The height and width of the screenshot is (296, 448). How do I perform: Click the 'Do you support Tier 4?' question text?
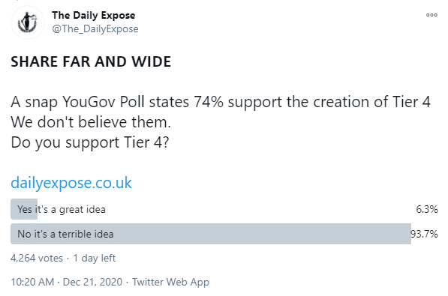point(90,142)
